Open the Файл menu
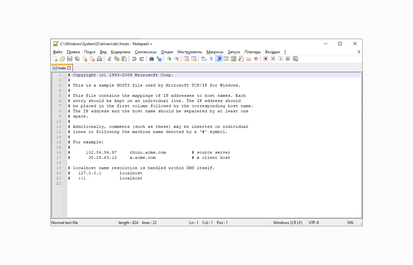Screen dimensions: 413x265 tap(58, 52)
